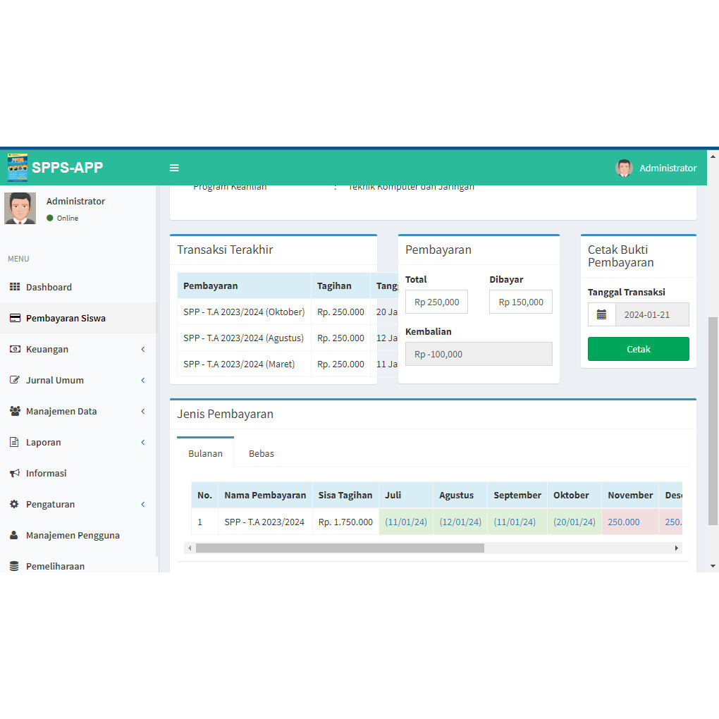Select Pembayaran Siswa in the sidebar
This screenshot has width=719, height=719.
click(78, 318)
